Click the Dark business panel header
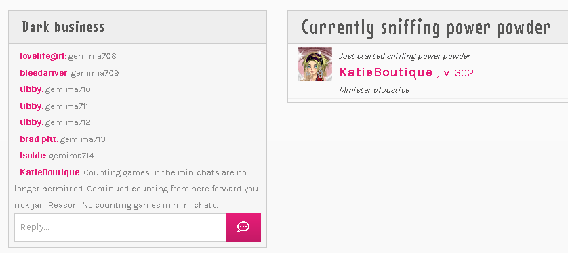The width and height of the screenshot is (568, 253). click(x=138, y=27)
